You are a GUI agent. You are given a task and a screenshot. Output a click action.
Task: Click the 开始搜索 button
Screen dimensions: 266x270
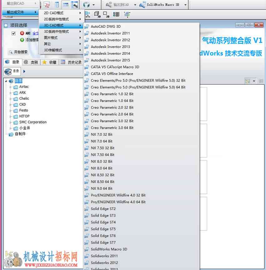click(x=18, y=52)
